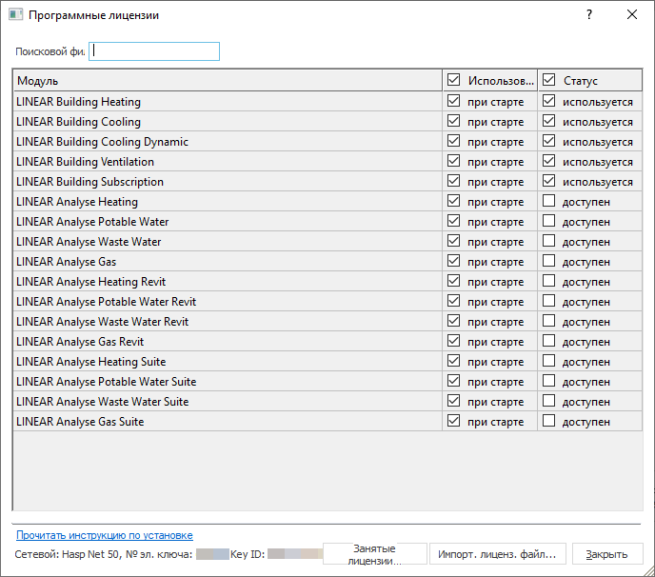Toggle 'при старте' for Analyse Potable Water Suite
This screenshot has height=577, width=655.
point(454,381)
